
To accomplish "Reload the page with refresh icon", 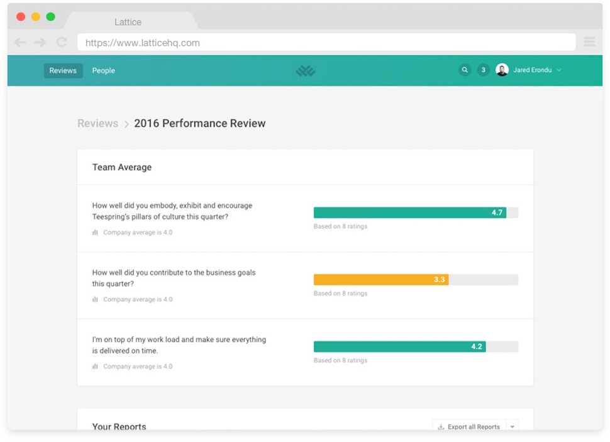I will pyautogui.click(x=62, y=43).
